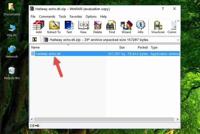Go up one folder level
Viewport: 200px width, 134px height.
tap(35, 40)
